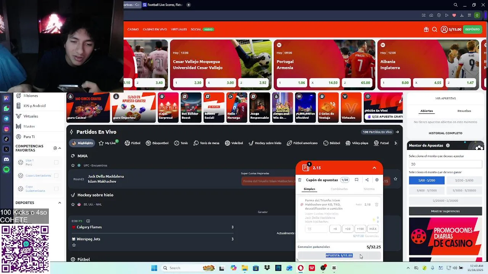Image resolution: width=488 pixels, height=274 pixels.
Task: Star the Calgary Flames vs Winnipeg Jets match
Action: [x=74, y=245]
